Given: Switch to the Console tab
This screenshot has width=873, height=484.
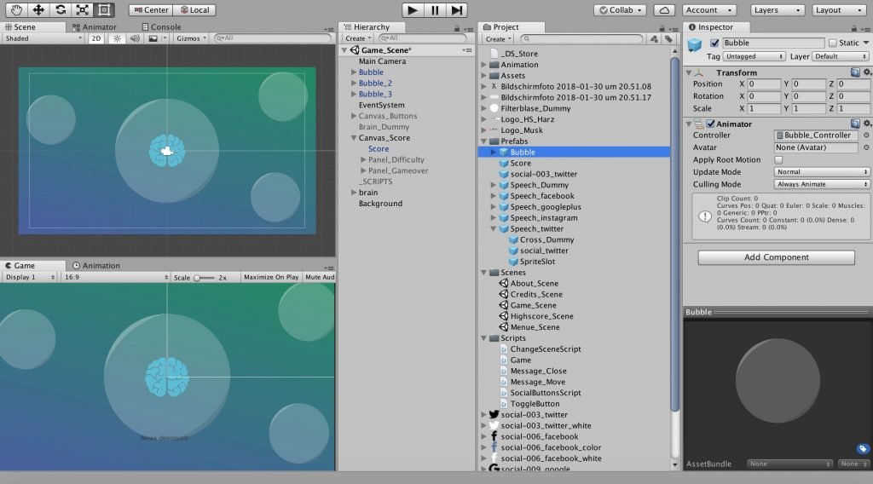Looking at the screenshot, I should click(161, 26).
